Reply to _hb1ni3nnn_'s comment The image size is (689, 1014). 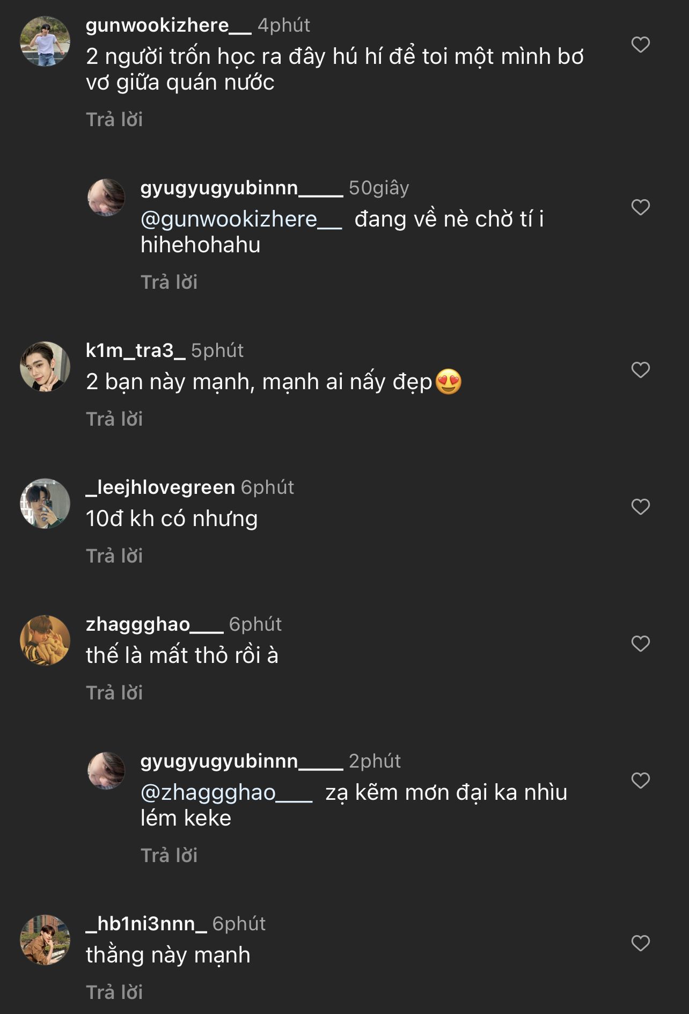click(x=114, y=993)
